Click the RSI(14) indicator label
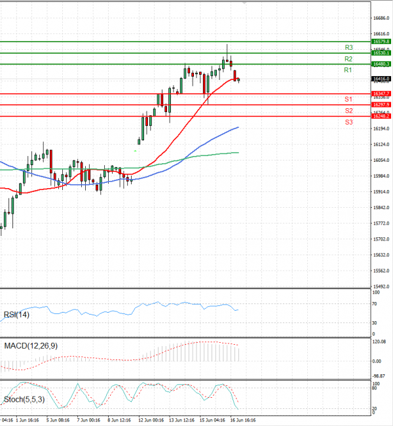 point(16,315)
